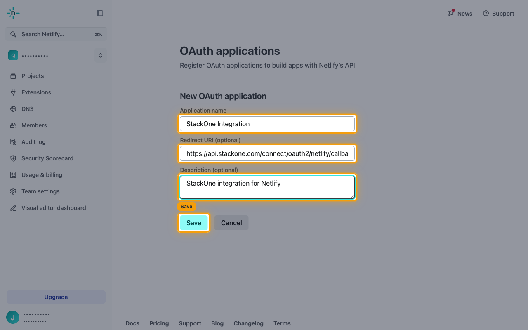The image size is (528, 330).
Task: Click the Upgrade button
Action: (x=56, y=297)
